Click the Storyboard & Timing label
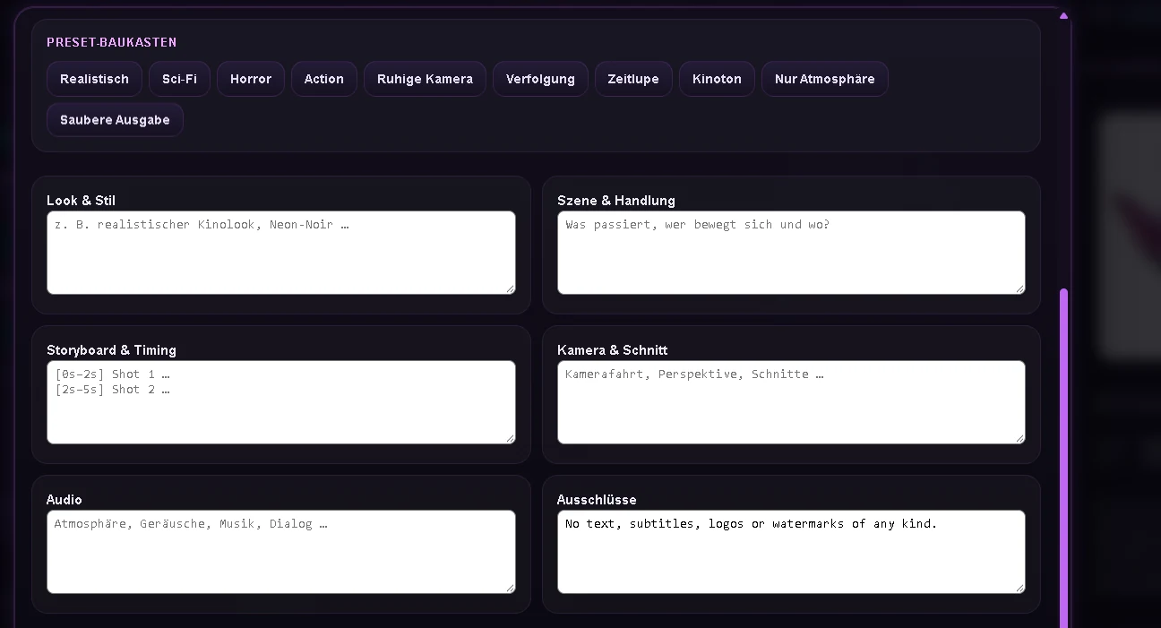This screenshot has height=628, width=1161. (111, 350)
